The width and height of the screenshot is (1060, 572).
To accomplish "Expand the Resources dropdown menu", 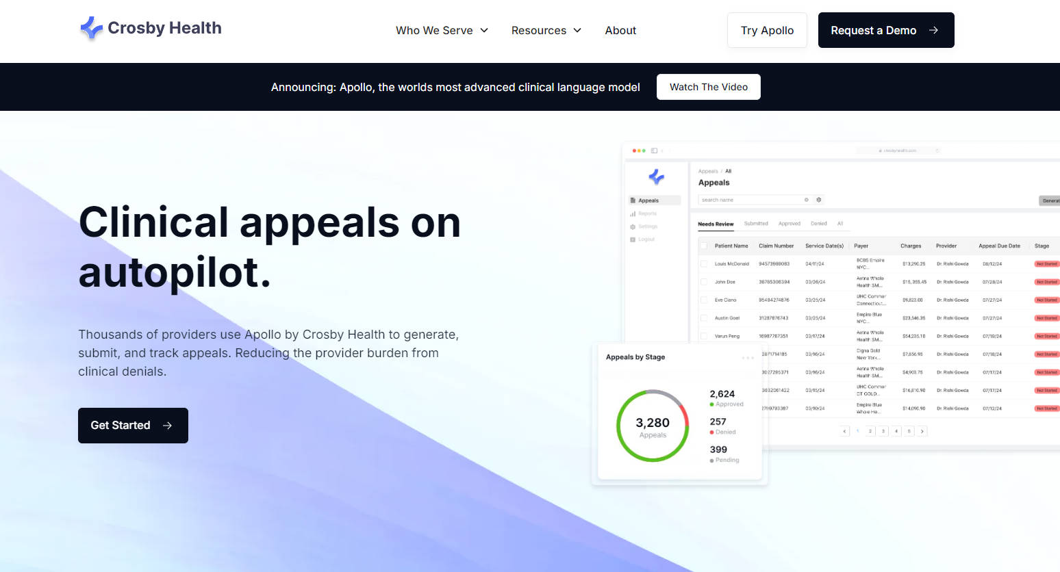I will tap(546, 30).
